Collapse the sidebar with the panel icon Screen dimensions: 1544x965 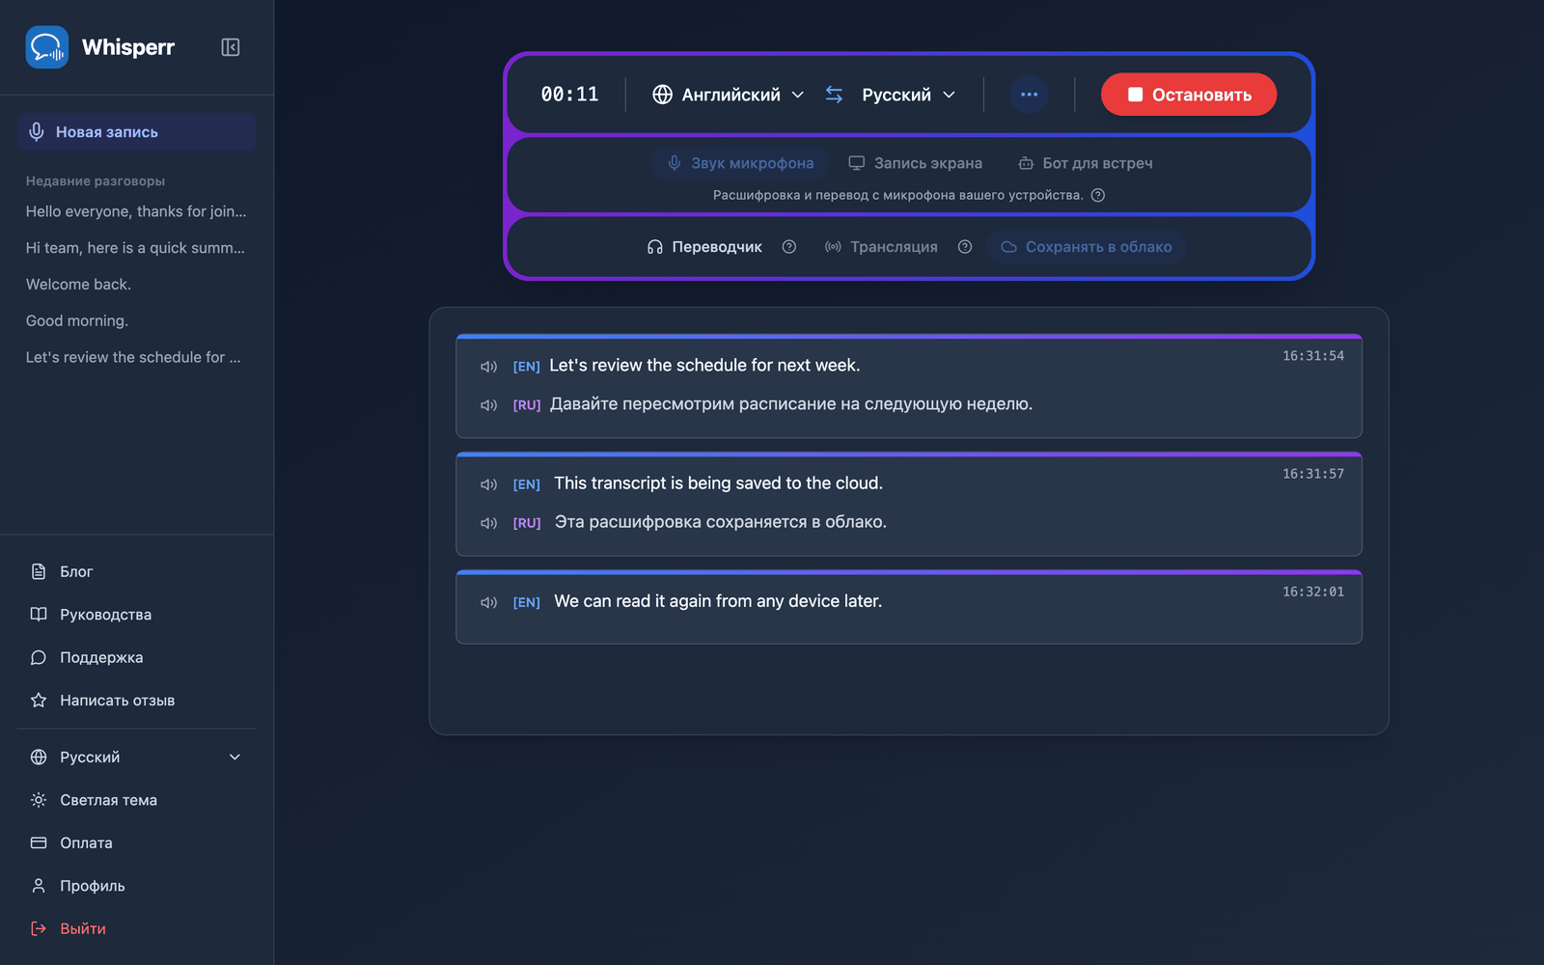pos(230,47)
